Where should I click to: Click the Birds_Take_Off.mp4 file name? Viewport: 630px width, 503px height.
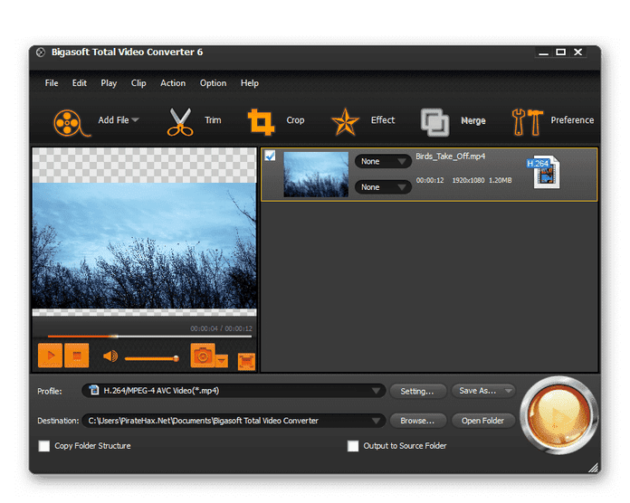coord(451,157)
